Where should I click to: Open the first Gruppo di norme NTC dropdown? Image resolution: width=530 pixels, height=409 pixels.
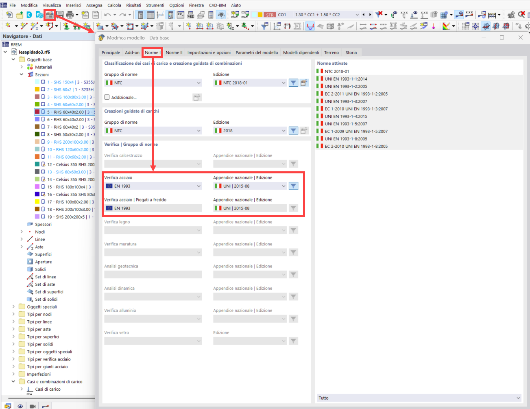[153, 83]
